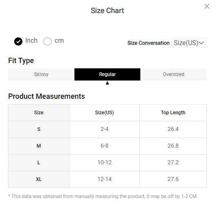Click the Size(US) column header

pos(105,113)
